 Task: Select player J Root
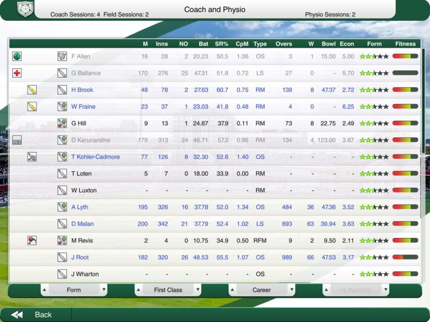click(80, 258)
